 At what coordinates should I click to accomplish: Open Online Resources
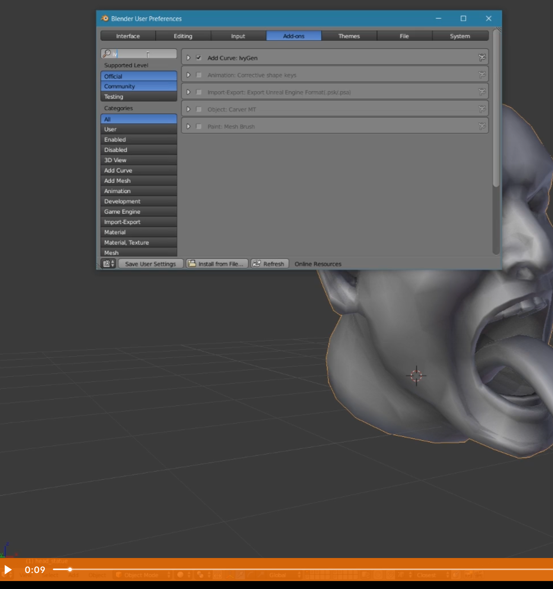pos(318,264)
